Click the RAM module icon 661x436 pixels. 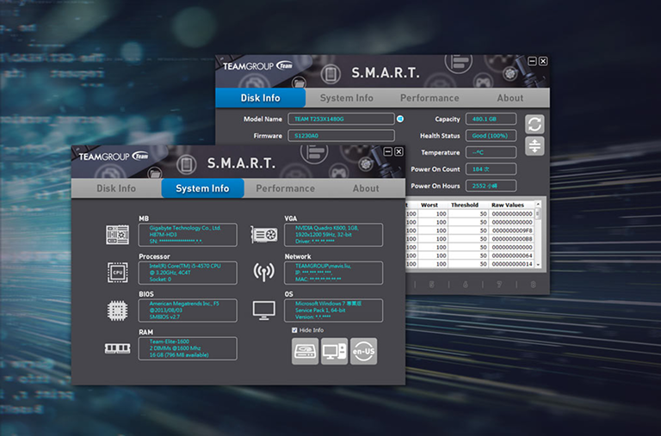(x=118, y=348)
